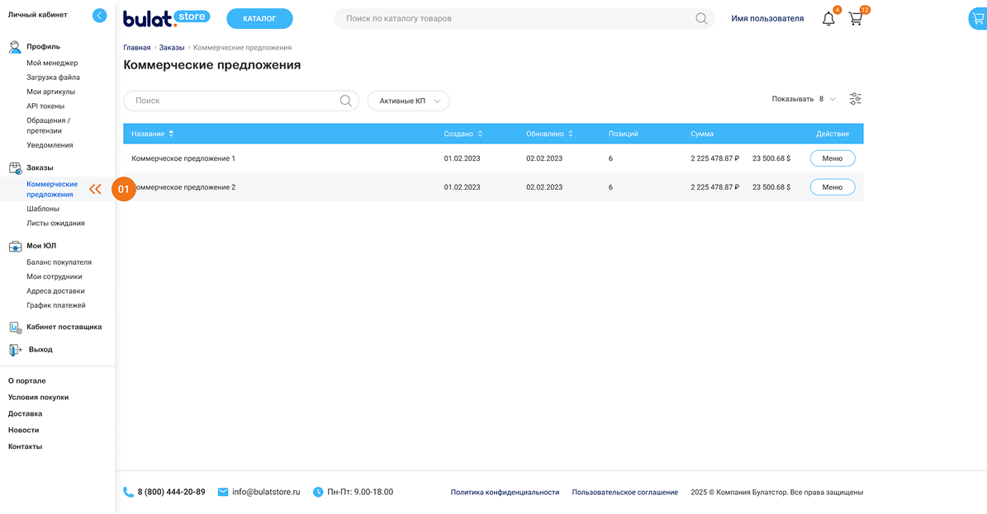Viewport: 987px width, 514px height.
Task: Focus the catalog search input field
Action: point(512,18)
